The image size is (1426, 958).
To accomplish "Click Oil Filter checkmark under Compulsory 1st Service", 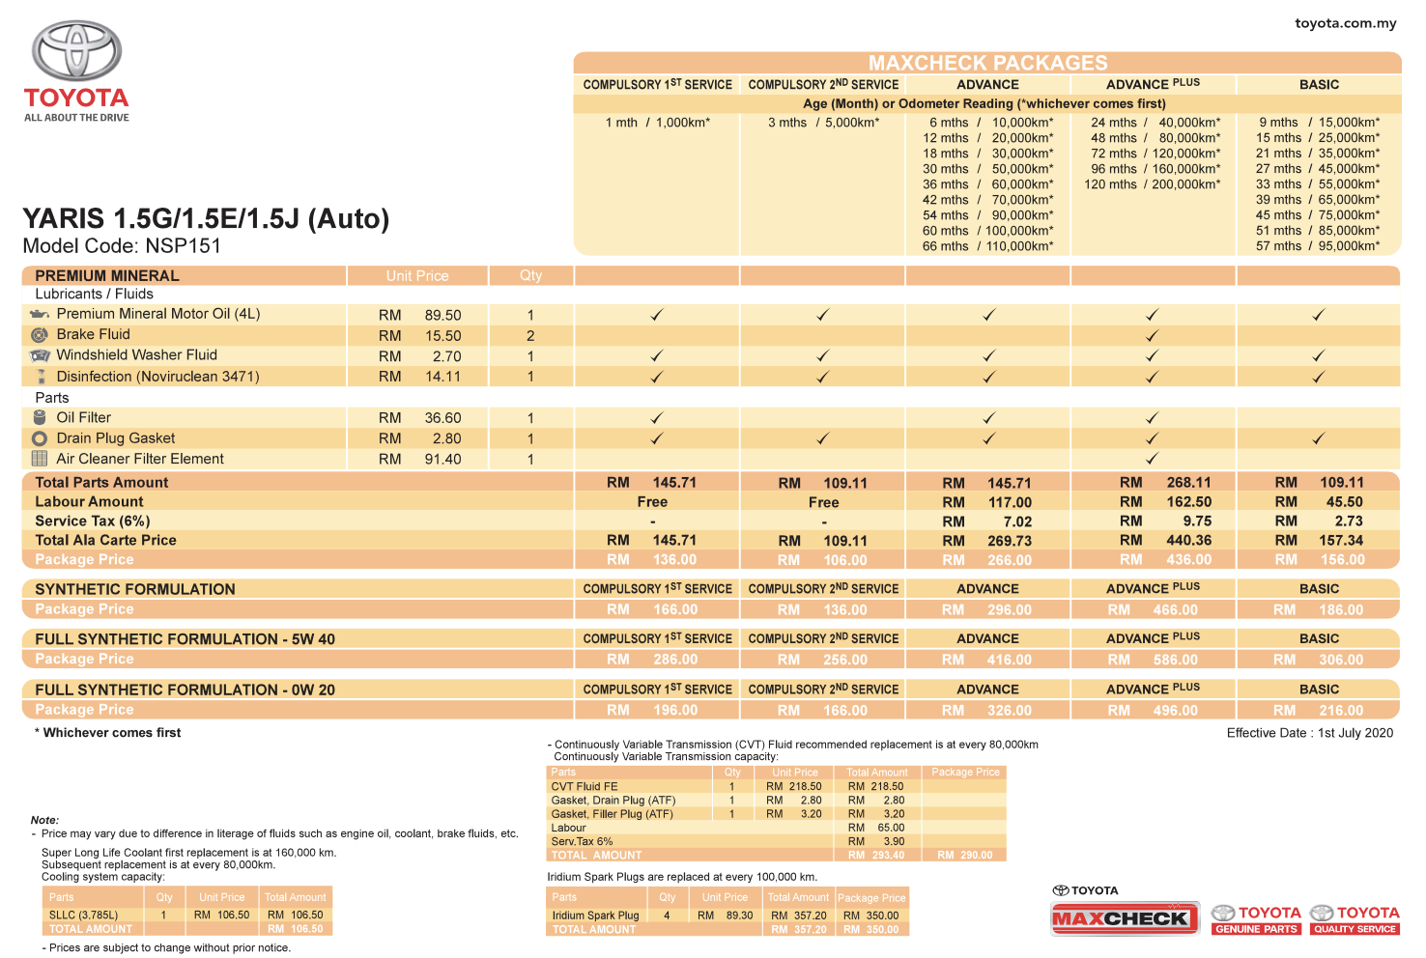I will [x=657, y=418].
